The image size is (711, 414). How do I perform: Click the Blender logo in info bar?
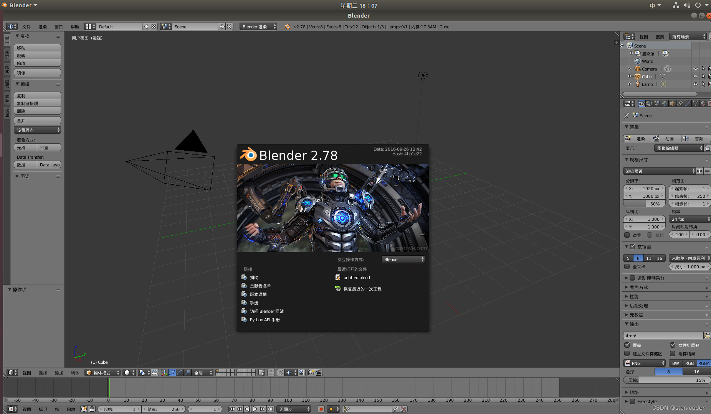pos(287,26)
